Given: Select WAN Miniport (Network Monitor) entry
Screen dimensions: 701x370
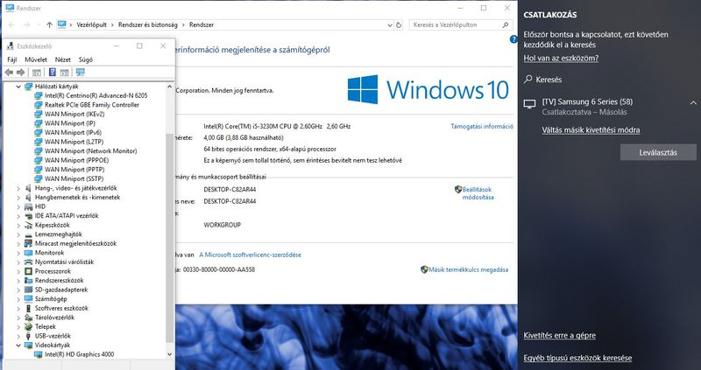Looking at the screenshot, I should pos(91,150).
